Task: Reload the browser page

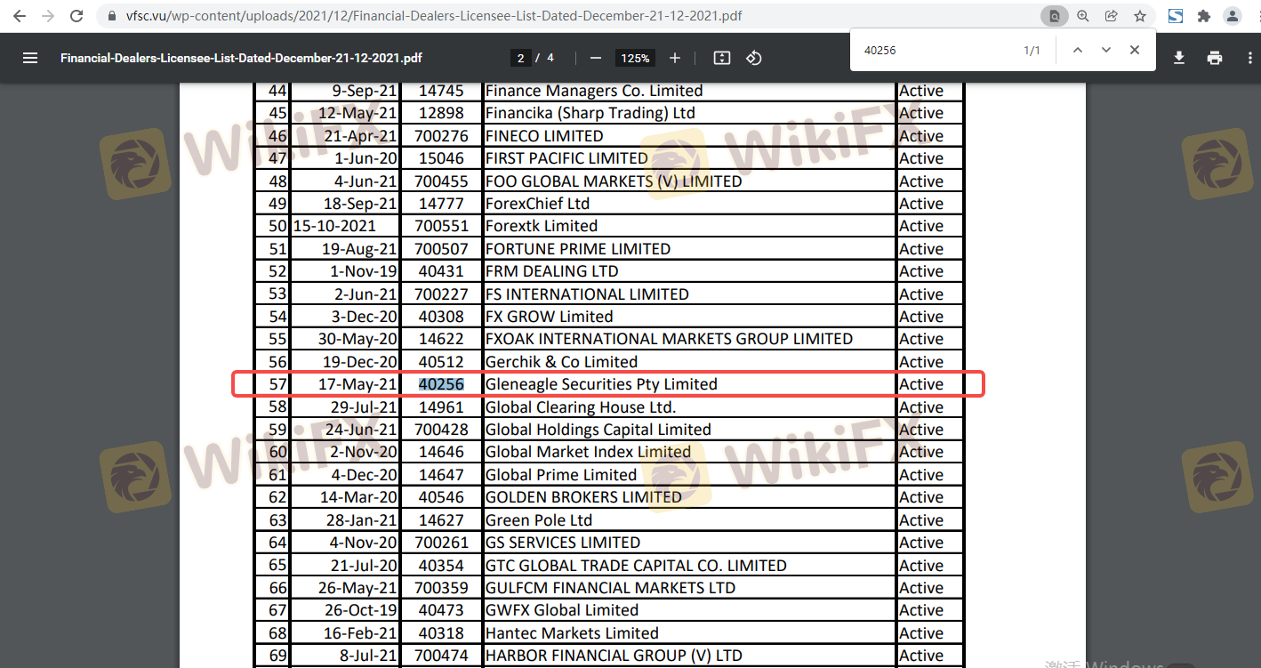Action: (x=76, y=16)
